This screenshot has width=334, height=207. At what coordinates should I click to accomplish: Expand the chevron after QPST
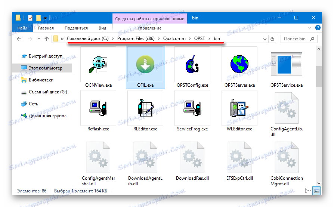(x=209, y=38)
